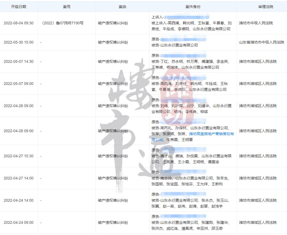287x235 pixels.
Task: Click the 案号 column header
Action: coord(67,7)
